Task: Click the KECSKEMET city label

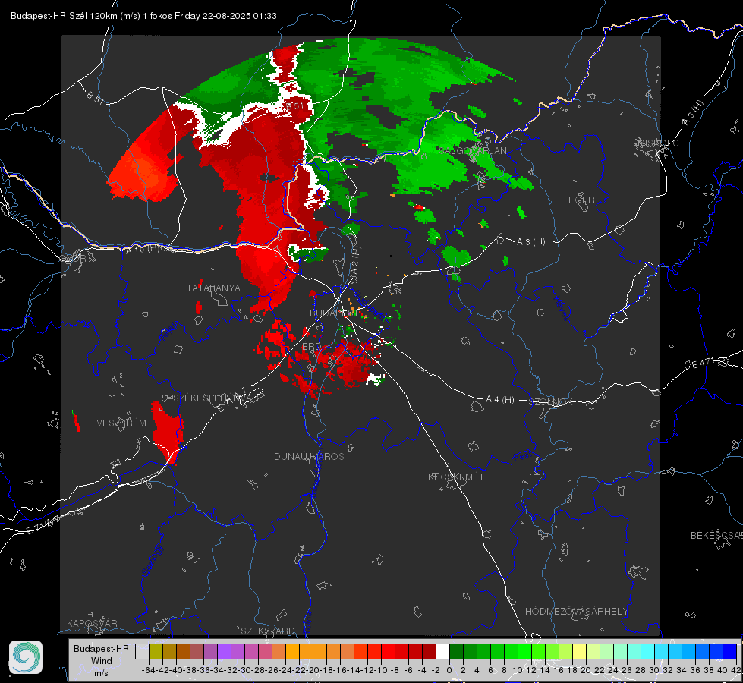Action: (456, 477)
